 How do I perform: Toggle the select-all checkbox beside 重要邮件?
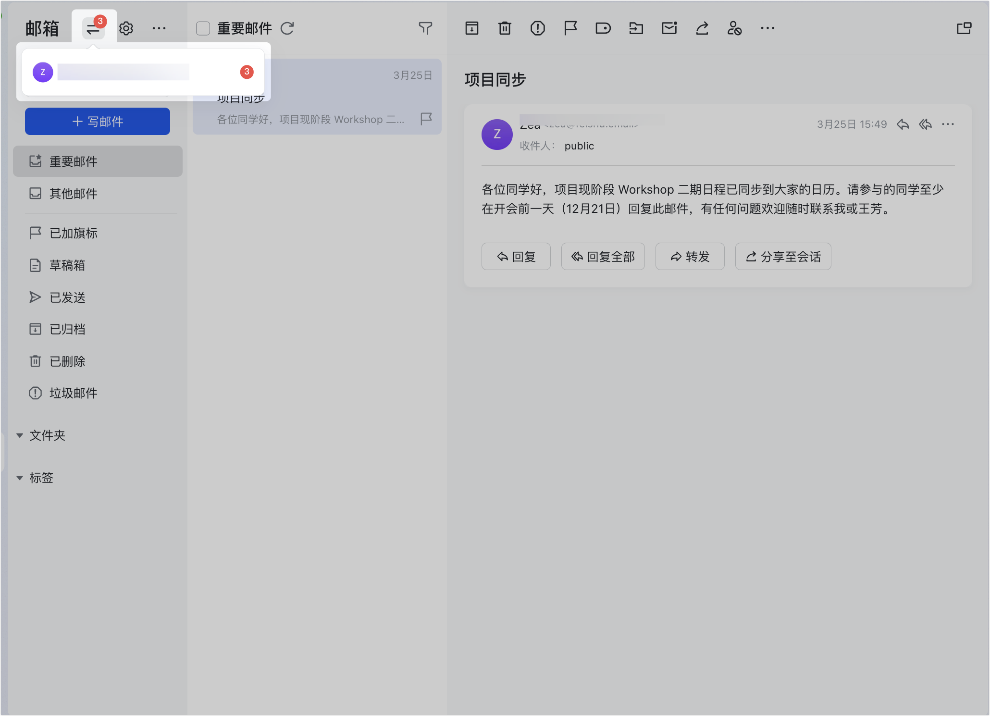click(203, 29)
